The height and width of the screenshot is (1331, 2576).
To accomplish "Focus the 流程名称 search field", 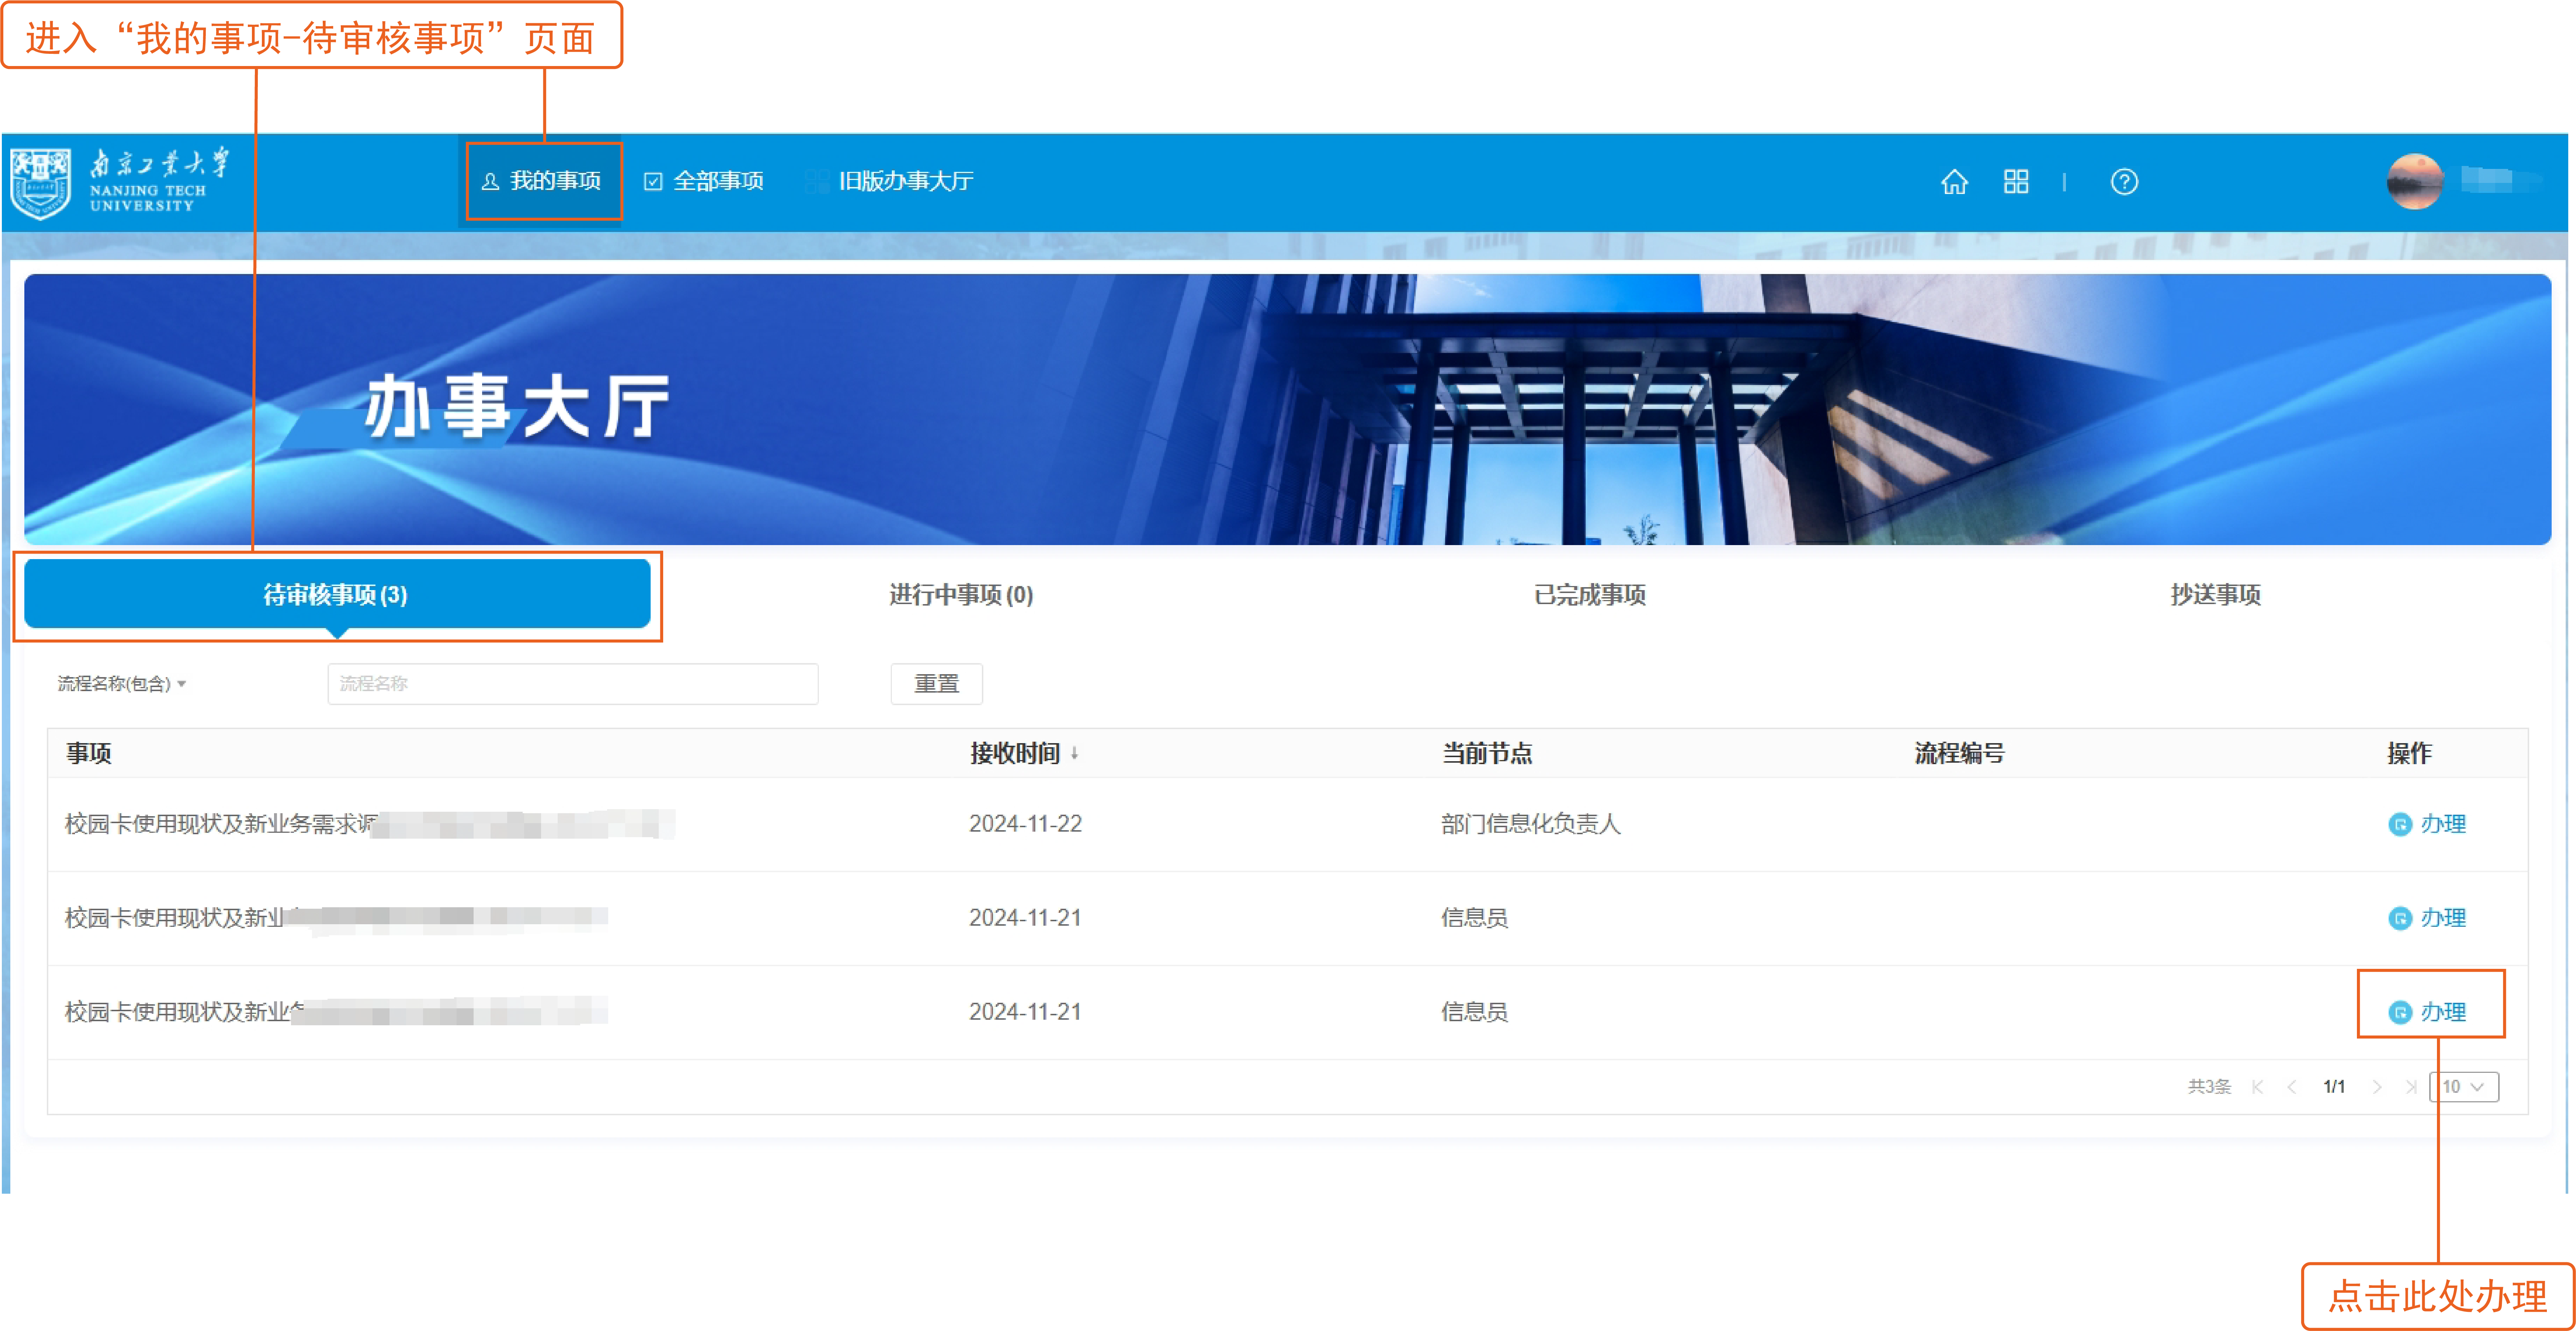I will pyautogui.click(x=573, y=684).
